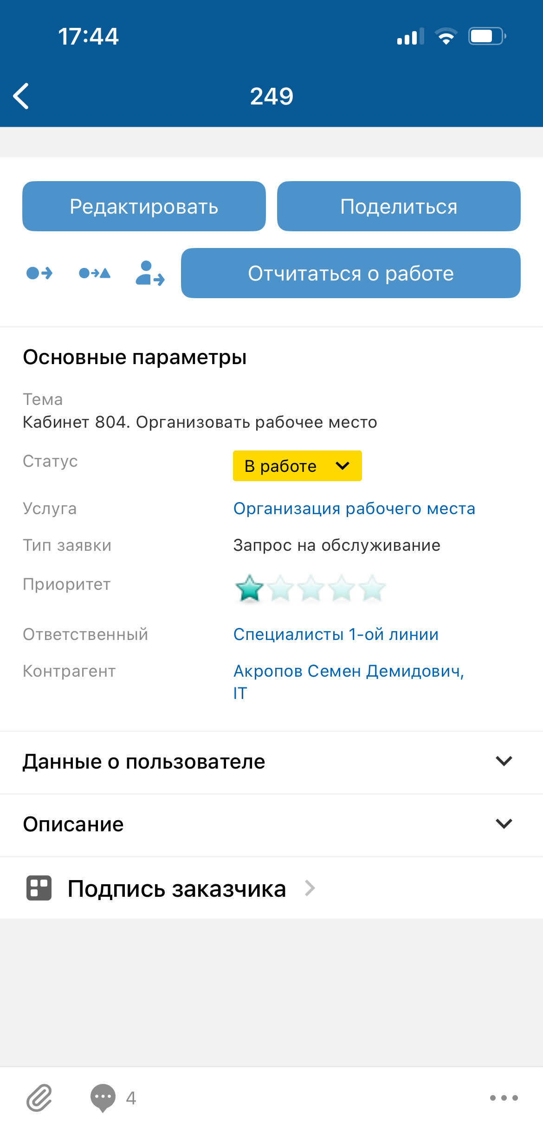Open contractor Акропов Семен Демидович link
Image resolution: width=543 pixels, height=1142 pixels.
(349, 672)
